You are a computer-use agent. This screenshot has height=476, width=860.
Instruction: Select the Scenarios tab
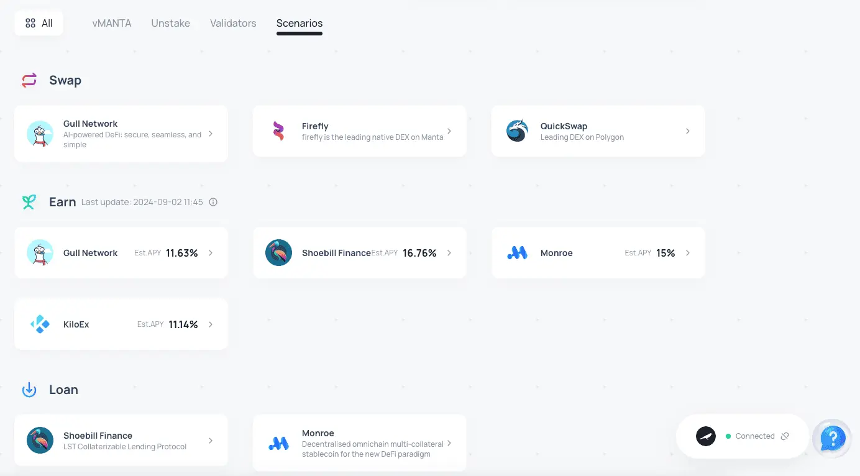tap(300, 23)
